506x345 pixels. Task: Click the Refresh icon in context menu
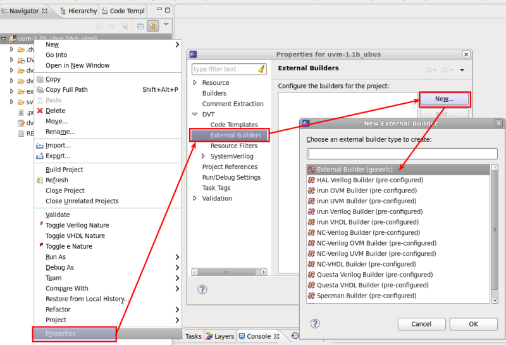(x=39, y=180)
